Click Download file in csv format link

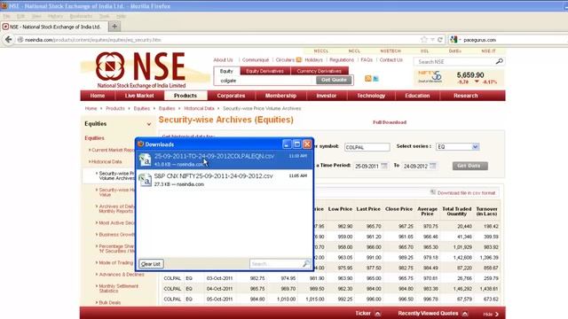(466, 193)
